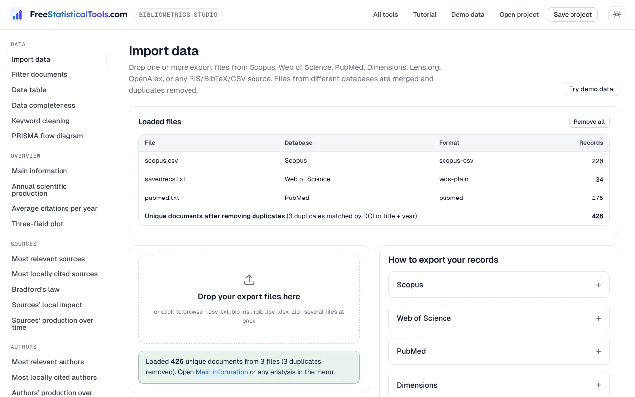Click the FreeStatisticalTools bar chart logo

(x=17, y=15)
